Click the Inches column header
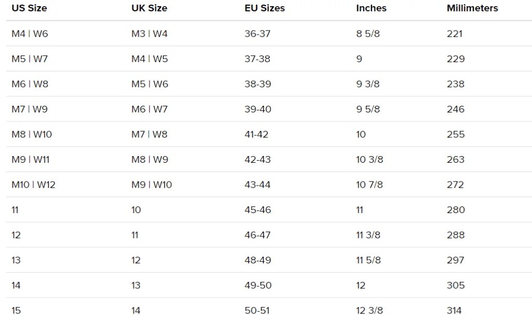Screen dimensions: 532x324 pos(371,8)
